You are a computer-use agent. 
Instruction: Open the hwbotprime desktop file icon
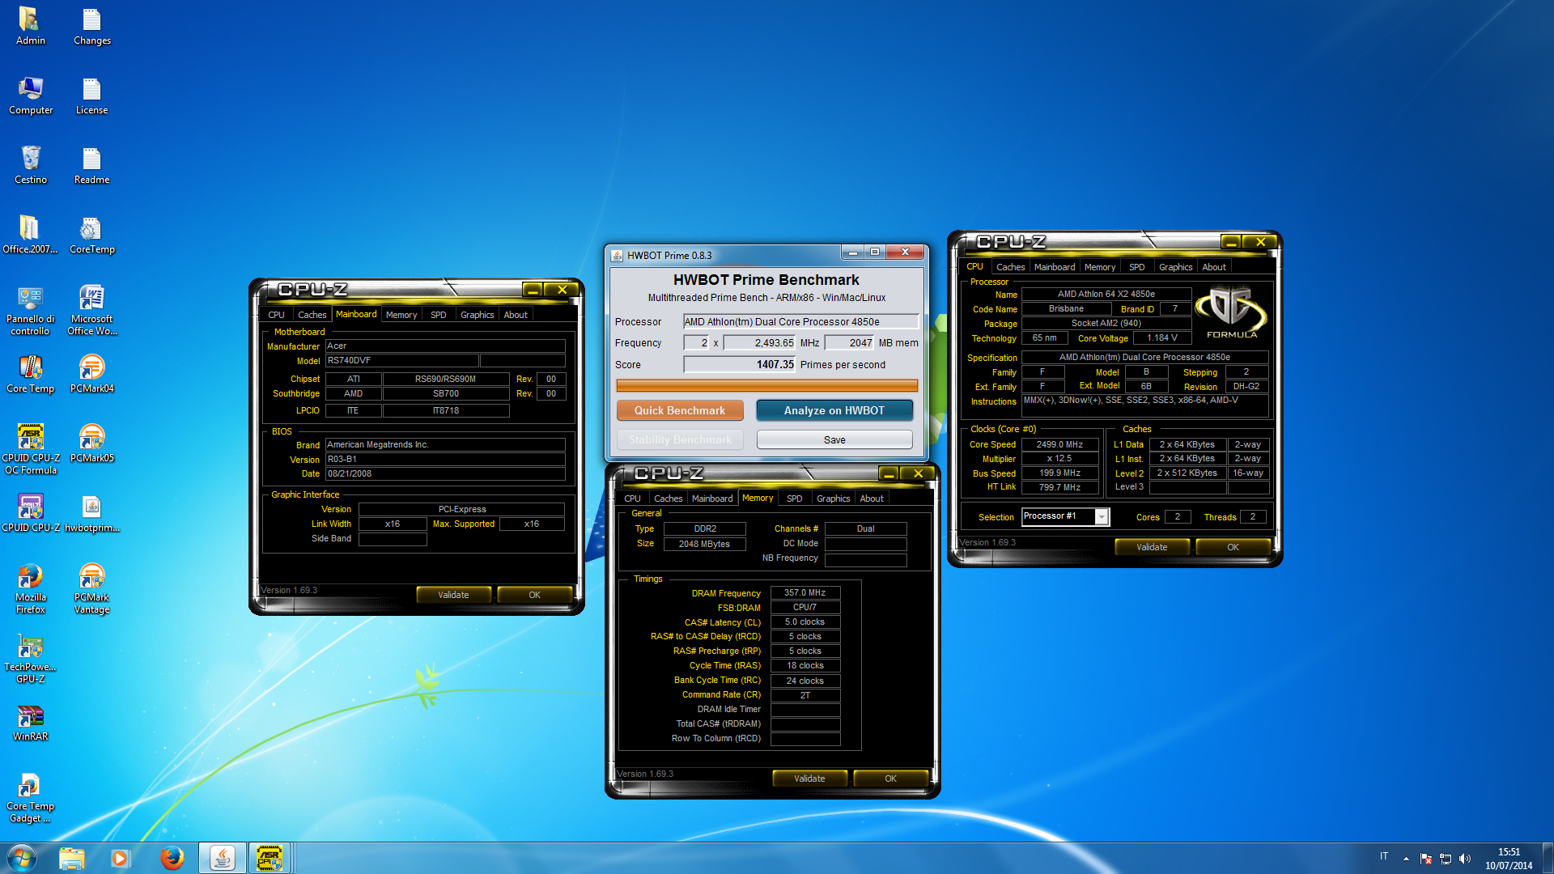(91, 513)
